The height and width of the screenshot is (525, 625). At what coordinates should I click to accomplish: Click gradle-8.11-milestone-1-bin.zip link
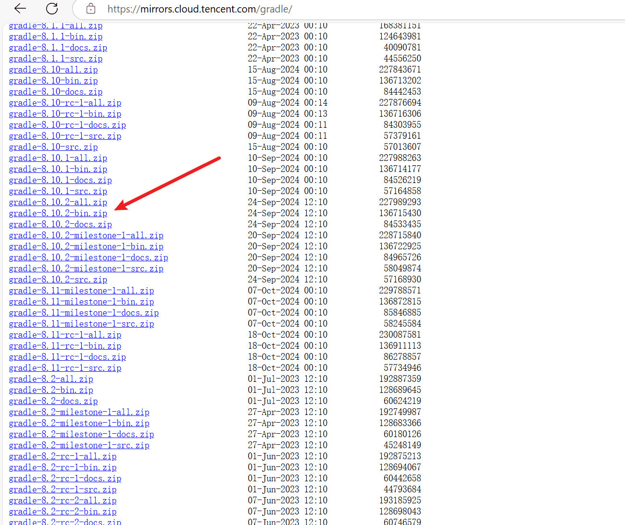click(x=81, y=302)
